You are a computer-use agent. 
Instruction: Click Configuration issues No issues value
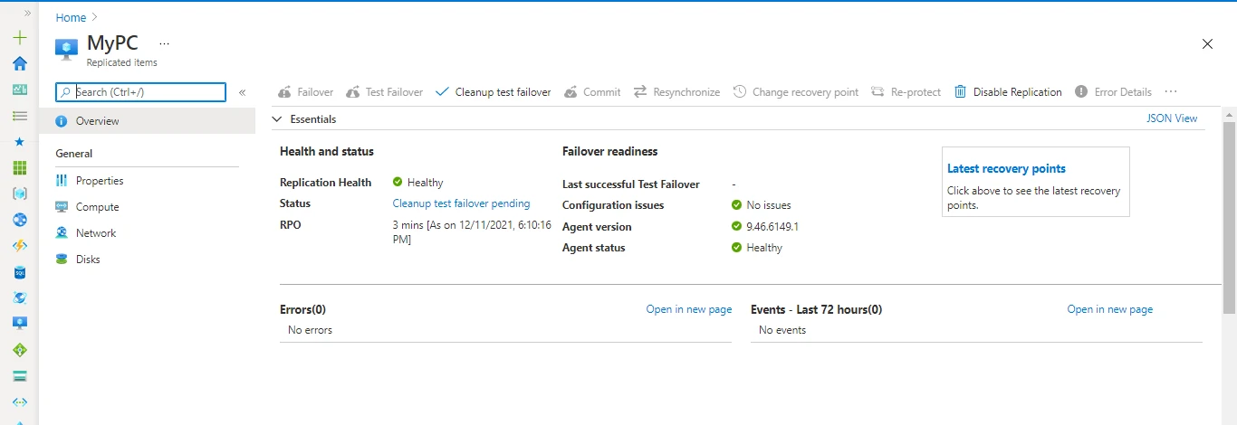[x=761, y=205]
